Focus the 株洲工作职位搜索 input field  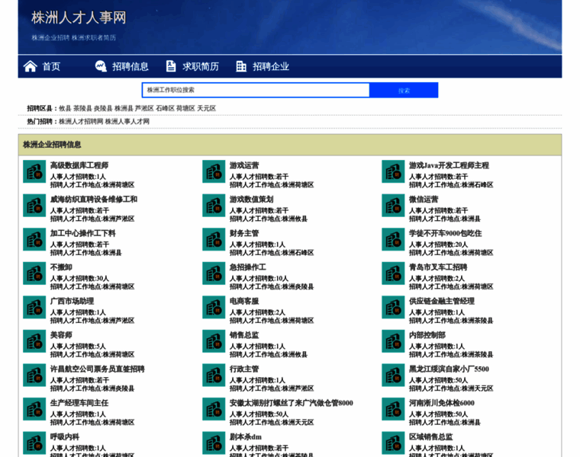pyautogui.click(x=256, y=90)
